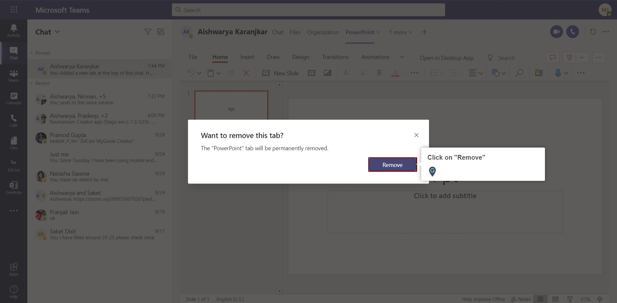
Task: Open the Dictate microphone tool
Action: click(558, 73)
